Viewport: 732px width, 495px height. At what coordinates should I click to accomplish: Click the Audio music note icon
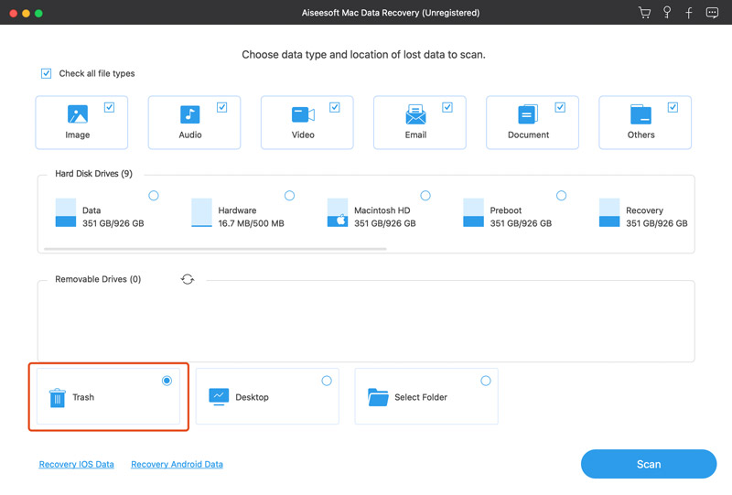(x=190, y=114)
